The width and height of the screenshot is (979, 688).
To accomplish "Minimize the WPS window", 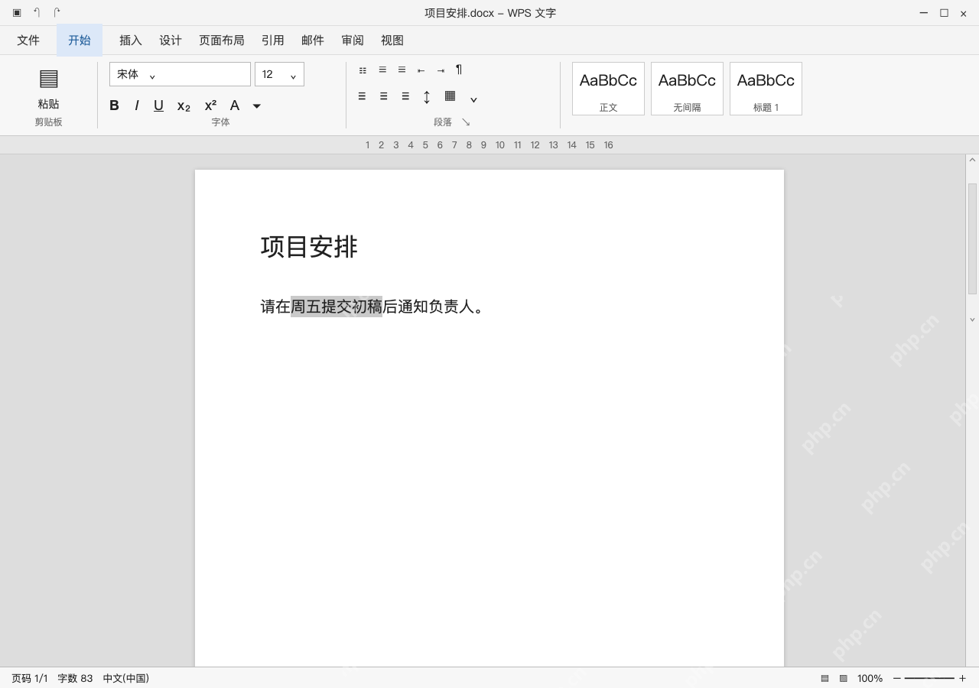I will pyautogui.click(x=924, y=13).
